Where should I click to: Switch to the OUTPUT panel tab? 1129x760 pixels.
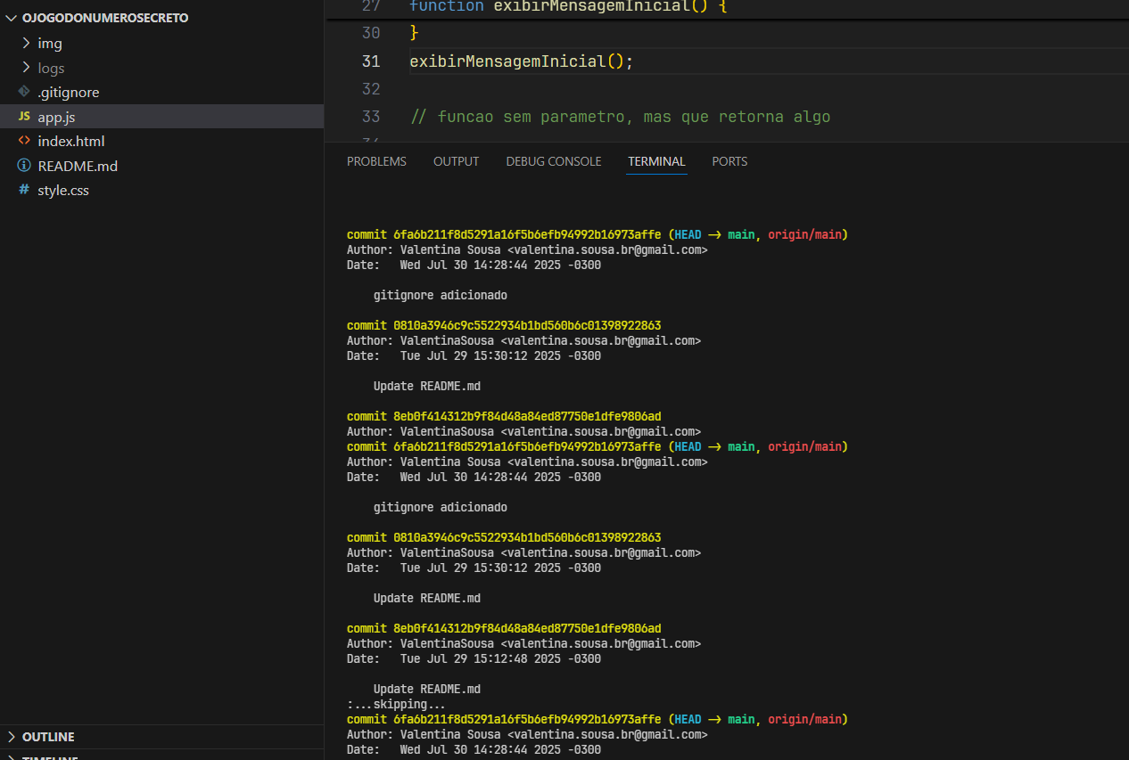[456, 161]
